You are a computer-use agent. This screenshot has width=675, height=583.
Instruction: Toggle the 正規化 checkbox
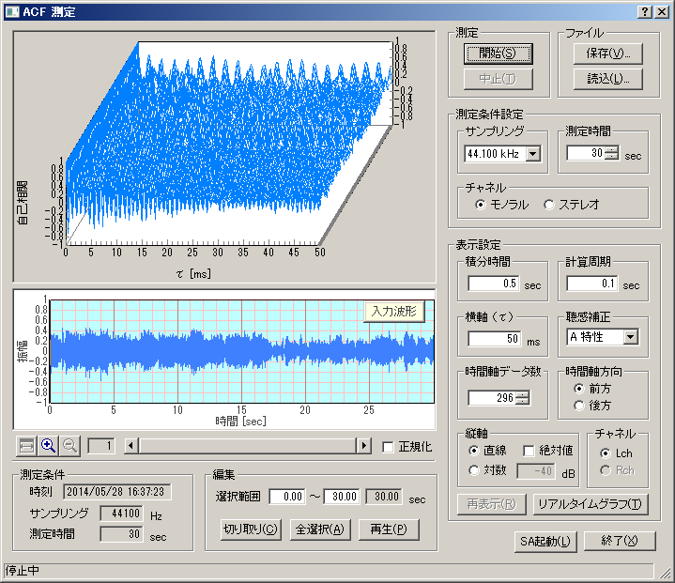click(388, 447)
